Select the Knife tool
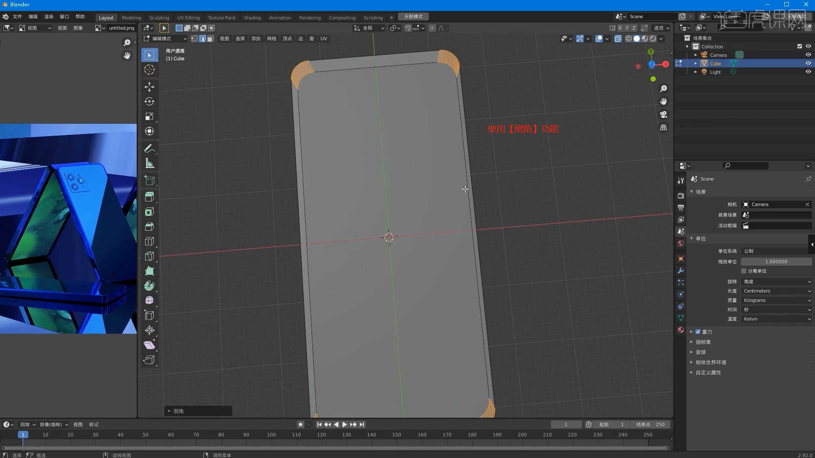The image size is (815, 458). (149, 256)
